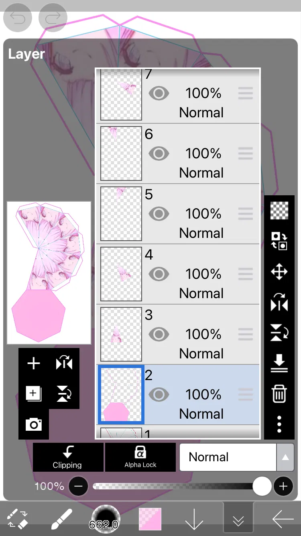Hide layer 2 using eye icon
This screenshot has width=301, height=536.
pos(159,395)
